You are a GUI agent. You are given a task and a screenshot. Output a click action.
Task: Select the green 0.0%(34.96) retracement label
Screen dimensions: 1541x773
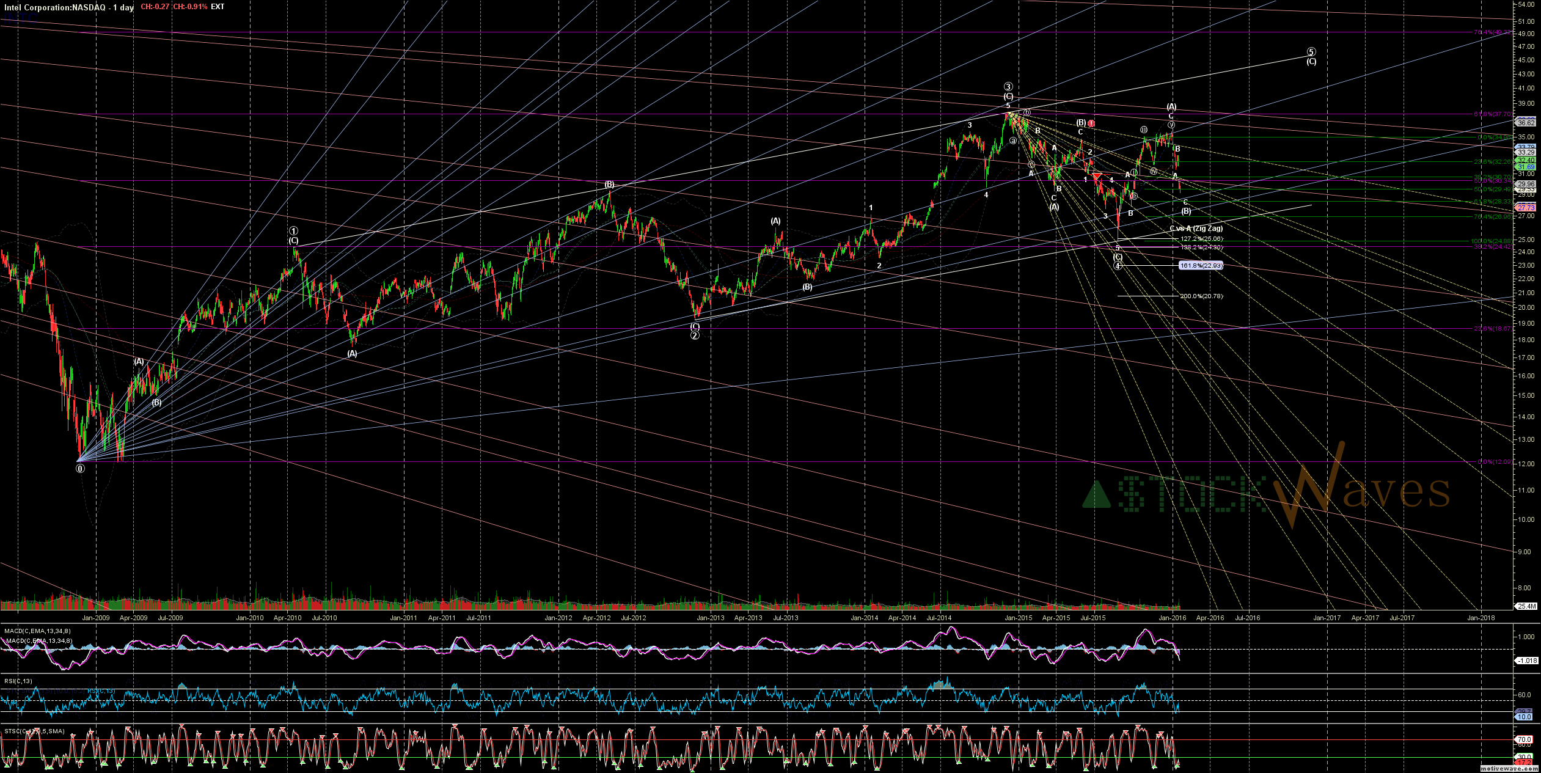click(x=1494, y=137)
